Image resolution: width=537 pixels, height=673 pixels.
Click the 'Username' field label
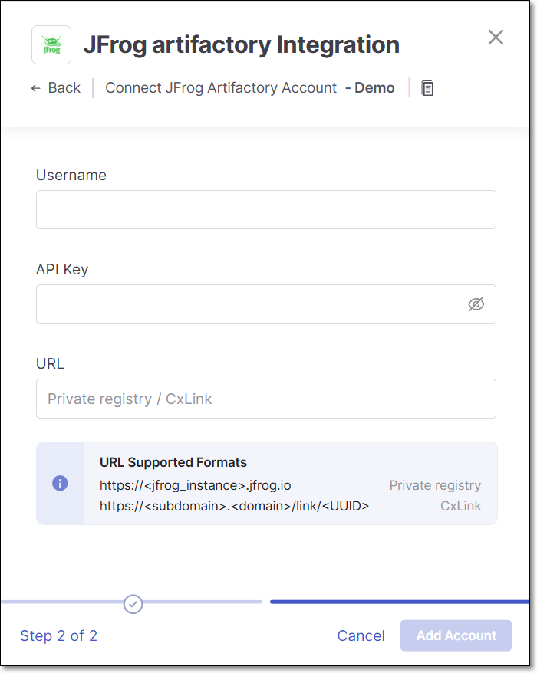[71, 175]
